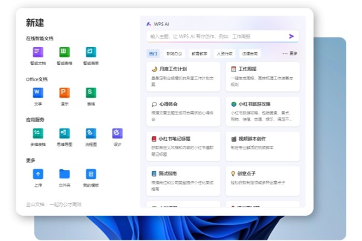The image size is (362, 241).
Task: Start a new 演示 presentation
Action: point(64,93)
